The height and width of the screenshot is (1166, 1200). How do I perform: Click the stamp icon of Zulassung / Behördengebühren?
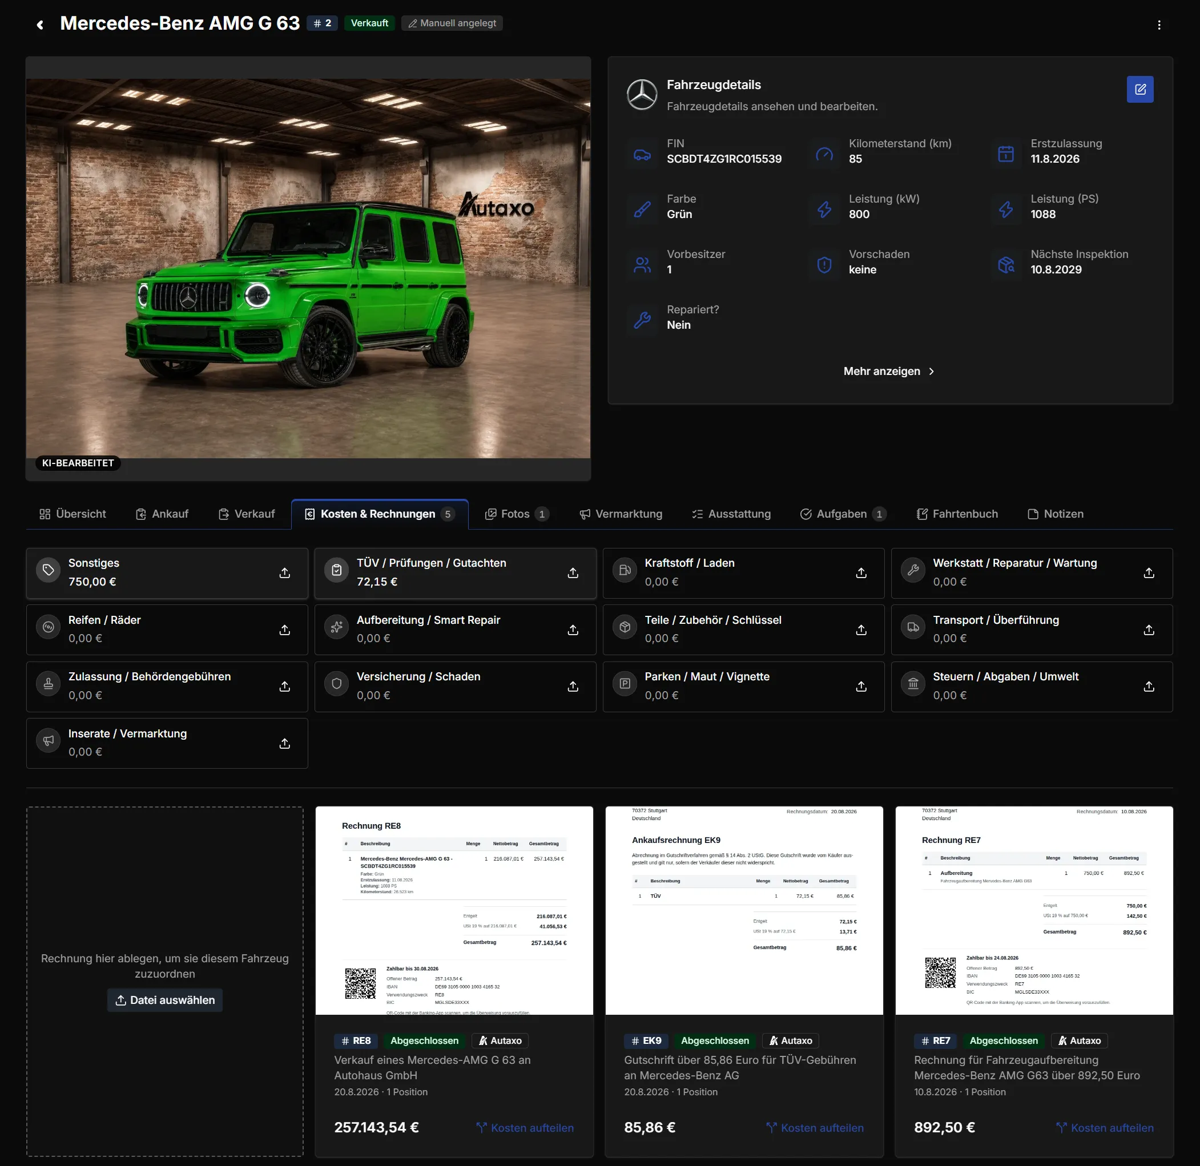tap(49, 684)
